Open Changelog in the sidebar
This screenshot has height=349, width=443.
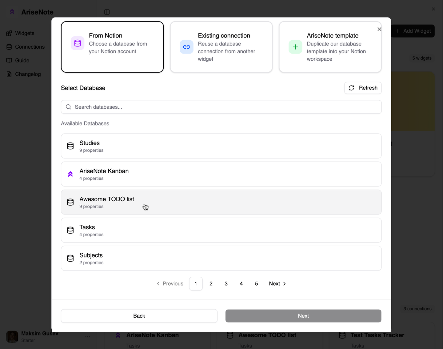click(x=23, y=74)
